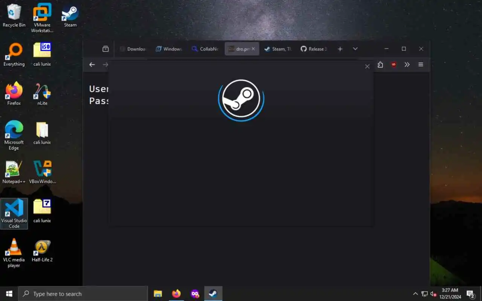Select the Visual Studio Code desktop shortcut
The width and height of the screenshot is (482, 301).
[14, 214]
